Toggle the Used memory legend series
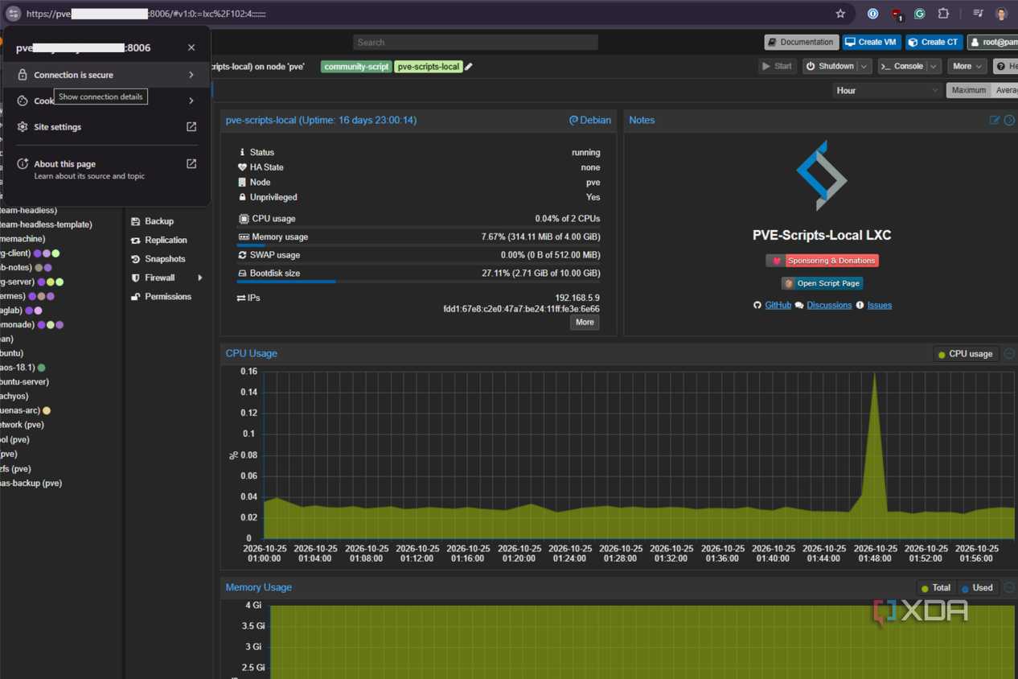The image size is (1018, 679). [977, 588]
